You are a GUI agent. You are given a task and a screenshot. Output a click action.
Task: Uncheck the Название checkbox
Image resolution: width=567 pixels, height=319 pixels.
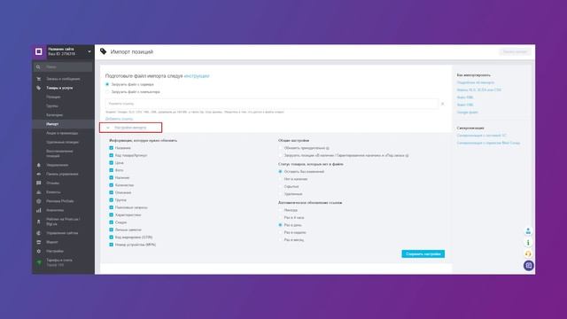(112, 148)
